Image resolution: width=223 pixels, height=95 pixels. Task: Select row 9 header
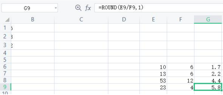click(5, 87)
